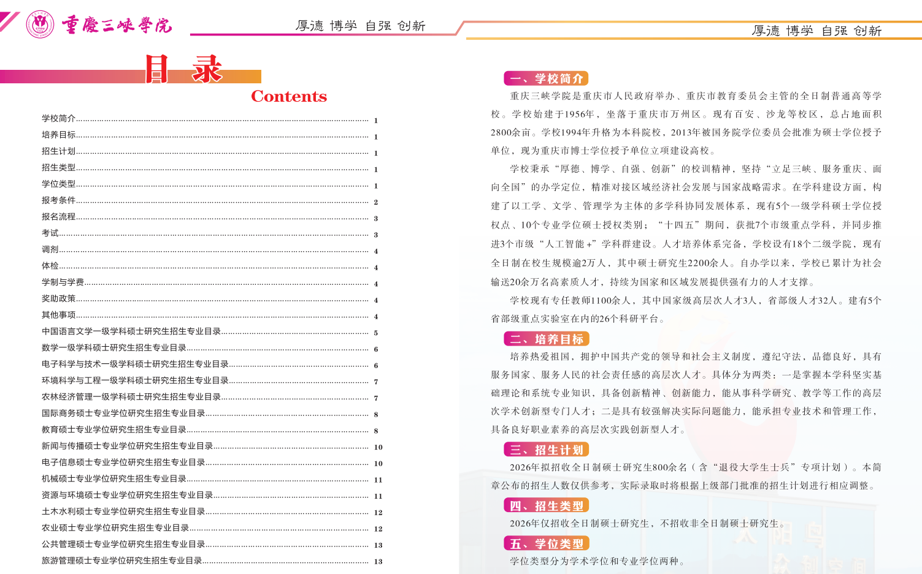
Task: Select the 旅游管理硕士专业学位 contents row
Action: point(212,561)
